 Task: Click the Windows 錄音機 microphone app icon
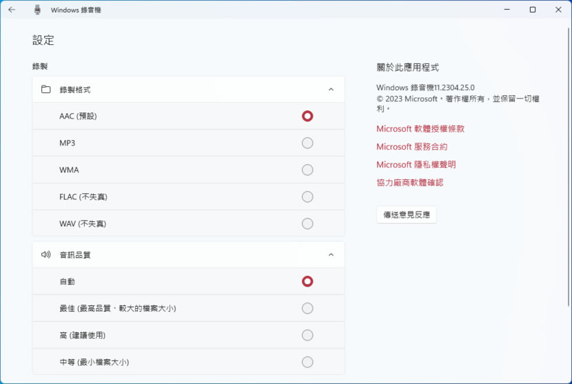(x=37, y=10)
